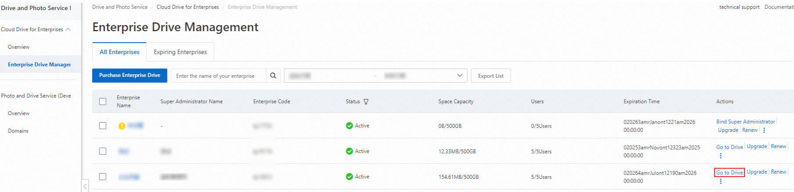Click the Enterprise Code column header
Viewport: 794px width, 192px height.
pos(272,101)
